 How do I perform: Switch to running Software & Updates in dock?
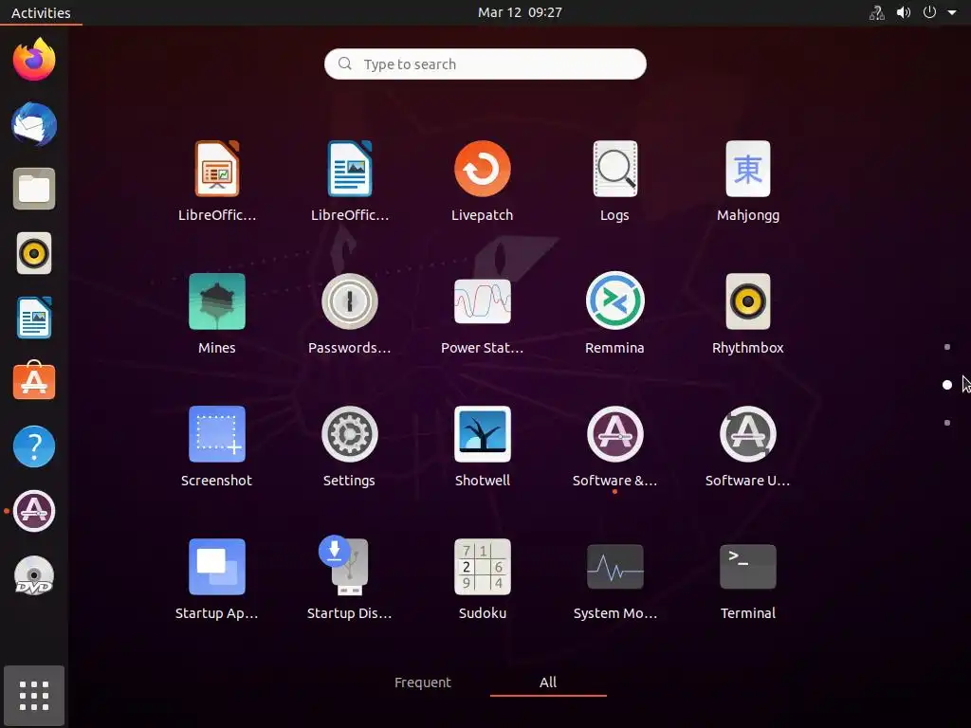coord(34,511)
